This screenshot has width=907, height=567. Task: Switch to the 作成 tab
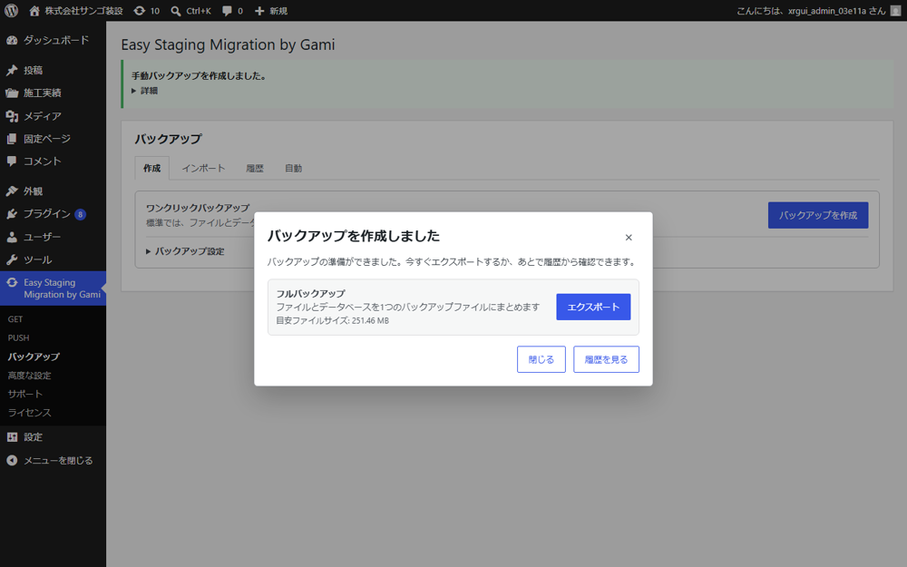click(152, 169)
